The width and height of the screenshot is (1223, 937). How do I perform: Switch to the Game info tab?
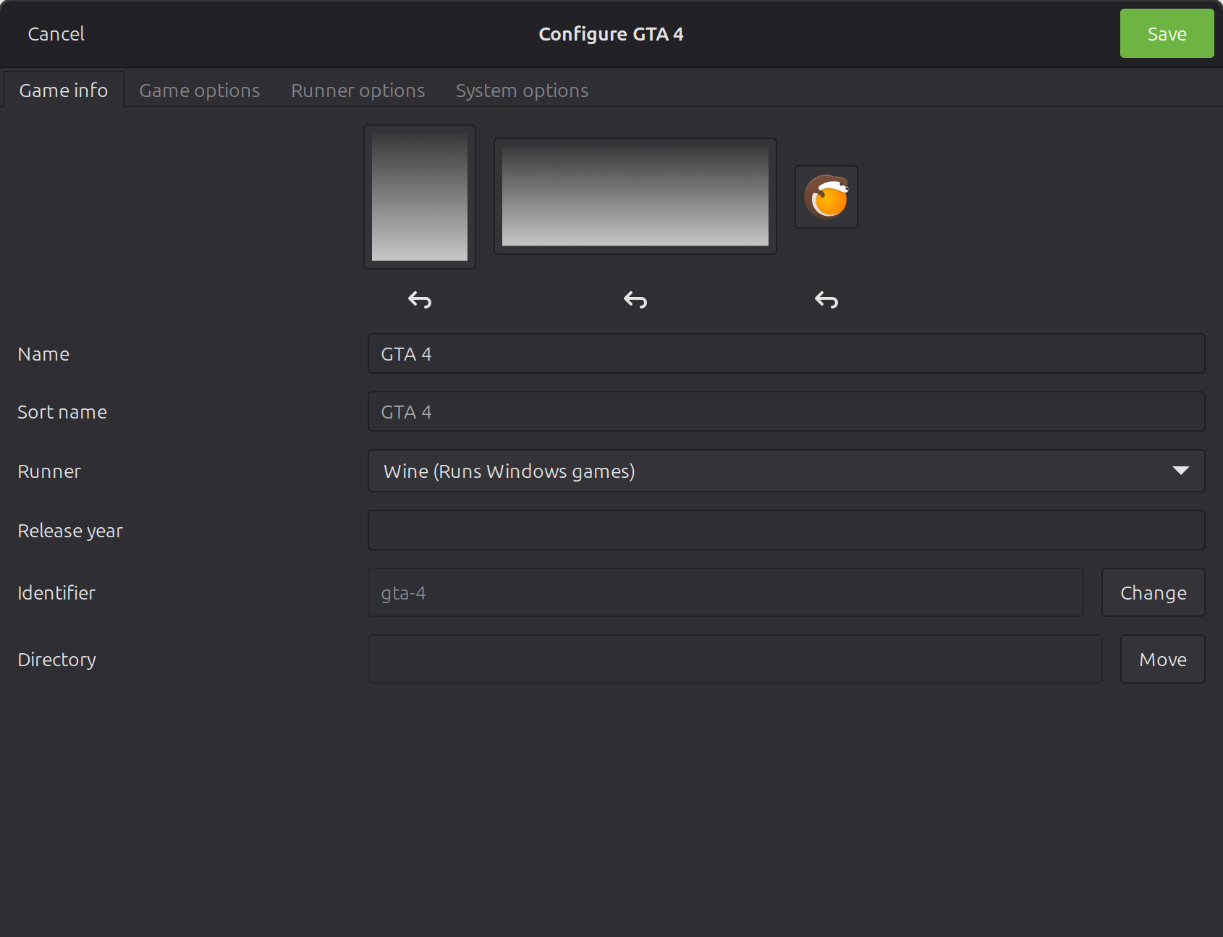click(64, 90)
